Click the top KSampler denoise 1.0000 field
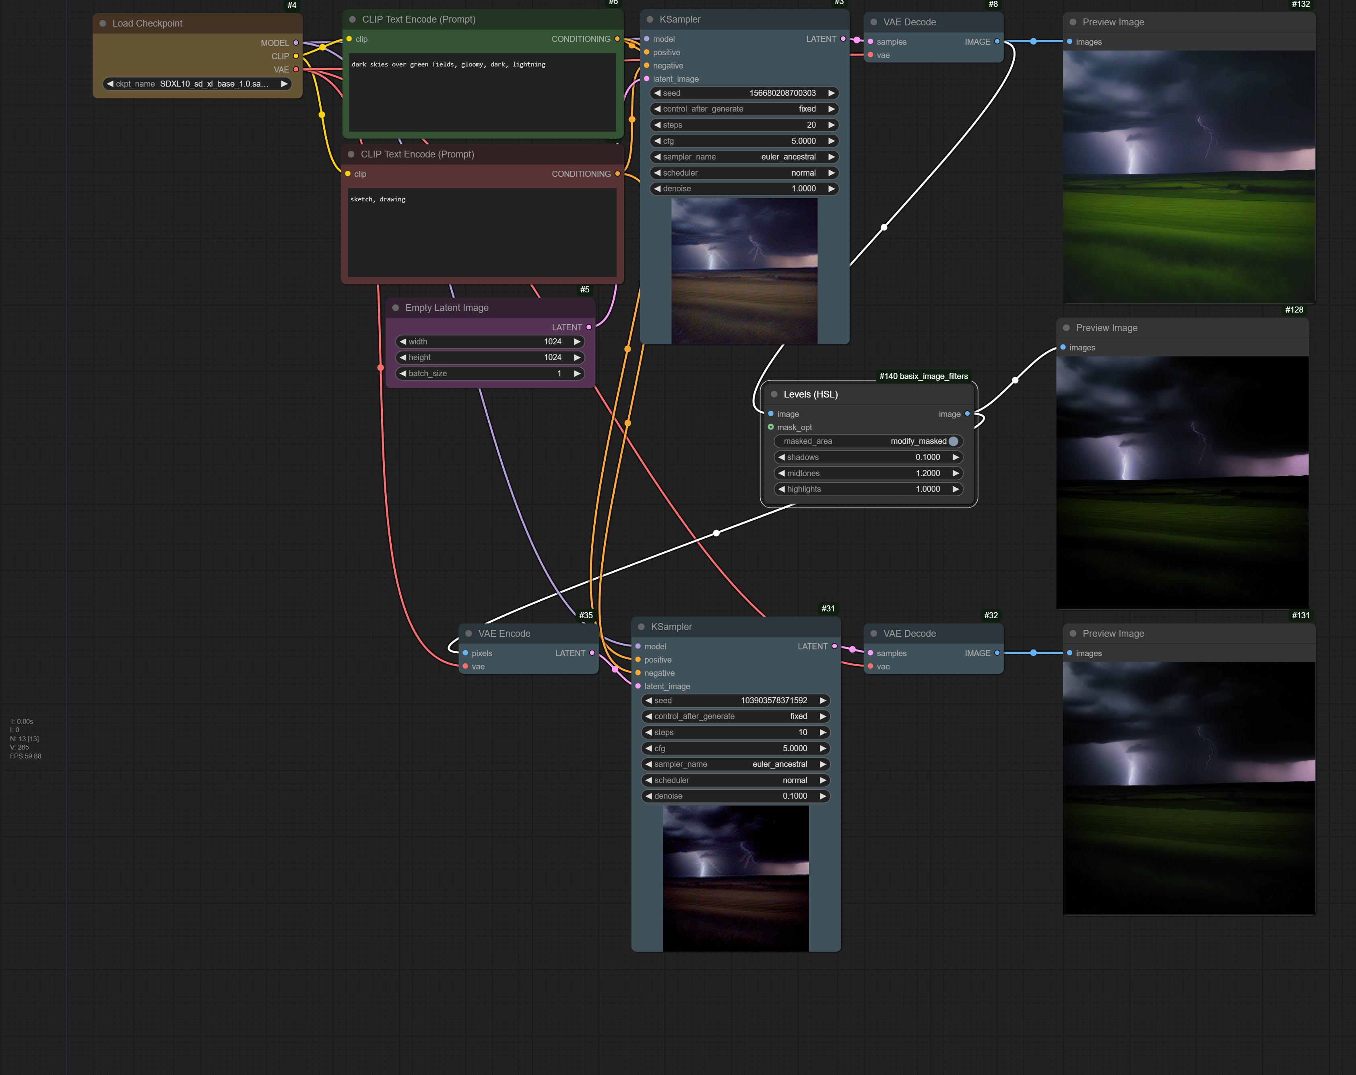1356x1075 pixels. tap(744, 189)
